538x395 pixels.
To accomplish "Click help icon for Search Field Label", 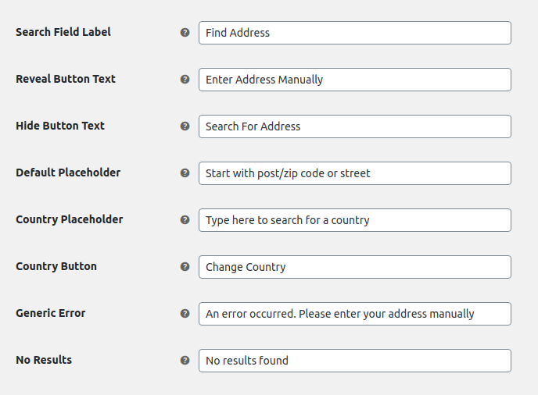I will coord(185,33).
